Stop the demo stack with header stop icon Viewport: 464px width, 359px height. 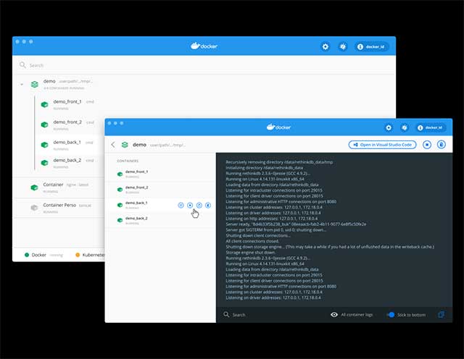[427, 145]
